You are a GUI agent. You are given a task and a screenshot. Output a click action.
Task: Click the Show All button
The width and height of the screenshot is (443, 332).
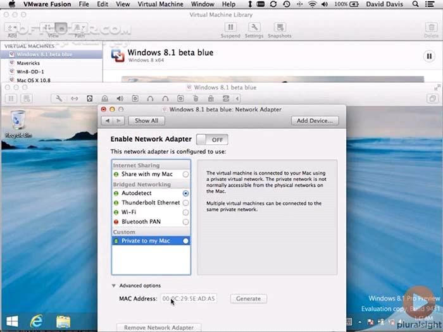point(146,121)
